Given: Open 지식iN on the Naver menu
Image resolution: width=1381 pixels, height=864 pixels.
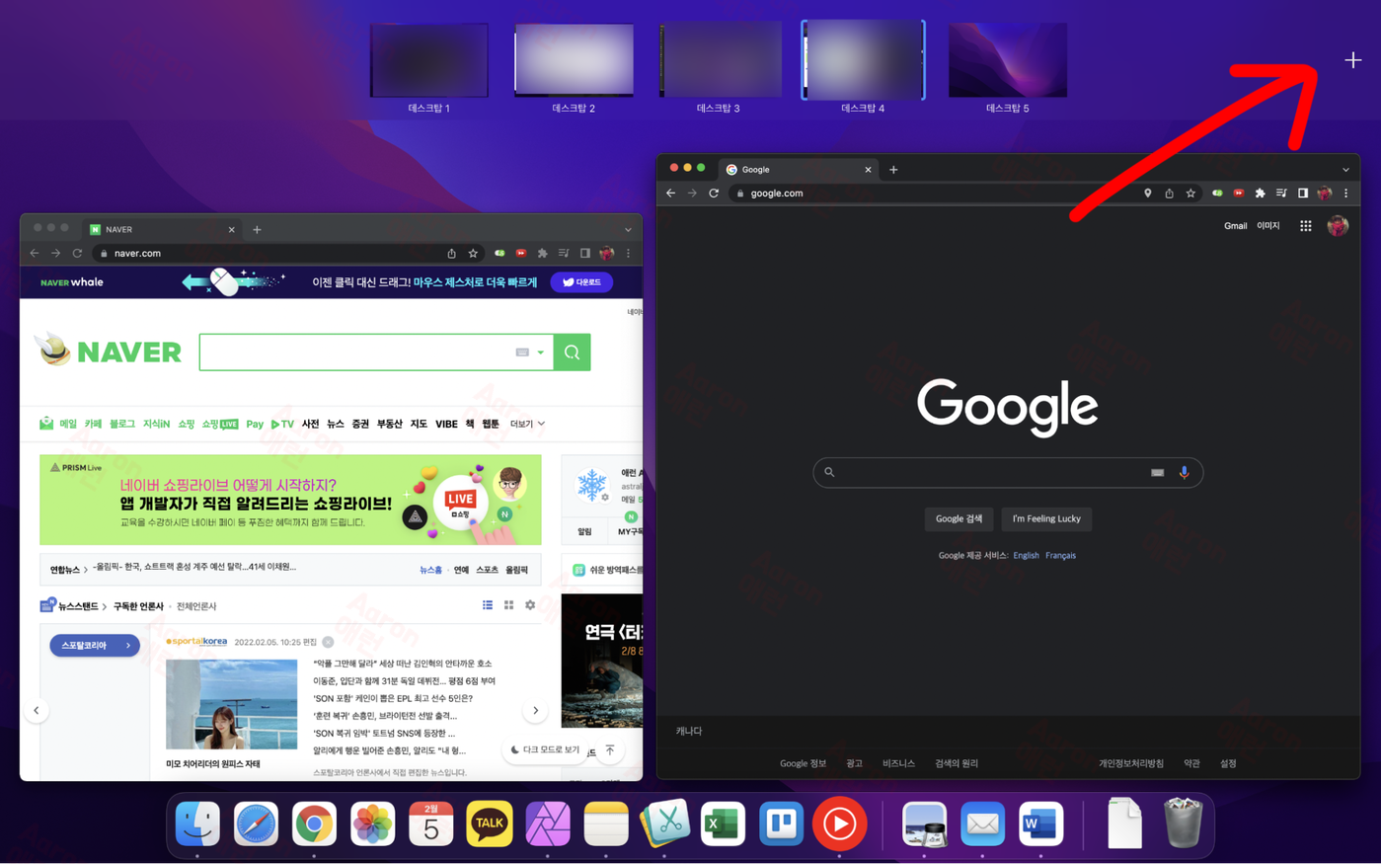Looking at the screenshot, I should tap(156, 424).
